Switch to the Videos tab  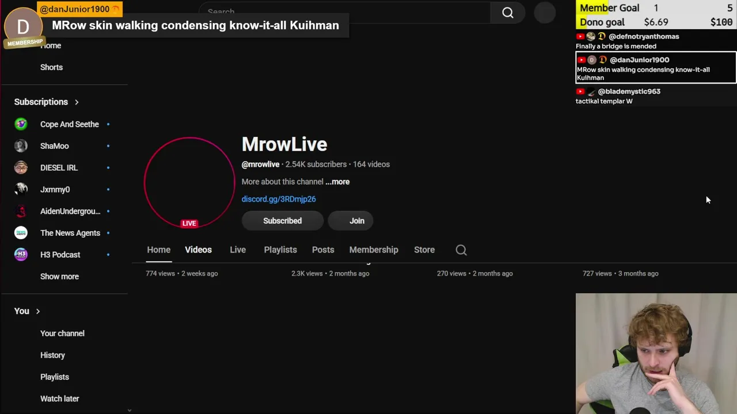(198, 250)
